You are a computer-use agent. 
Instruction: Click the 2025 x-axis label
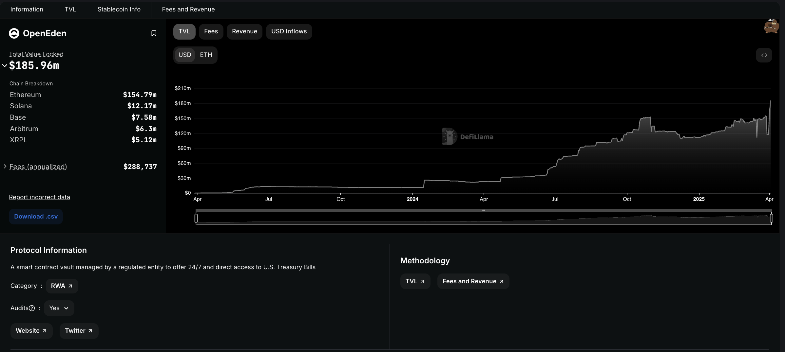click(x=699, y=199)
